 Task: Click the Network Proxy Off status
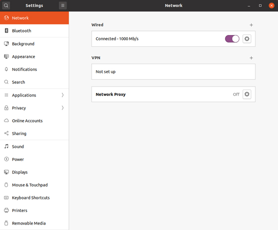[236, 94]
